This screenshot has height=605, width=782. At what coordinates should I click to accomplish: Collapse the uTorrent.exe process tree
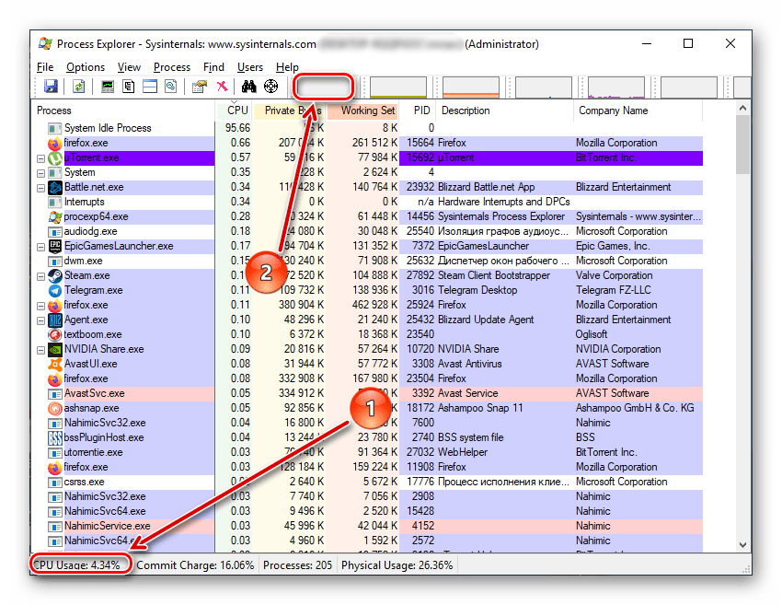click(x=40, y=157)
